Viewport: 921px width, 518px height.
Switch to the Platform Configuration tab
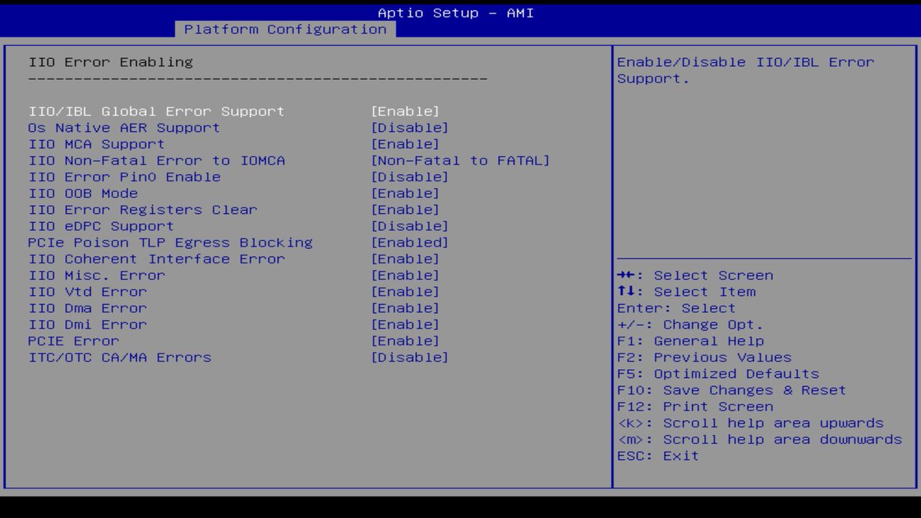286,29
